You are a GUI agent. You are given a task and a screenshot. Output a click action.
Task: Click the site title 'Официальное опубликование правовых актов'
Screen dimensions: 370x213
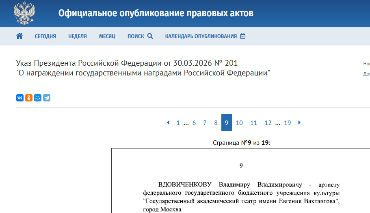pyautogui.click(x=156, y=13)
